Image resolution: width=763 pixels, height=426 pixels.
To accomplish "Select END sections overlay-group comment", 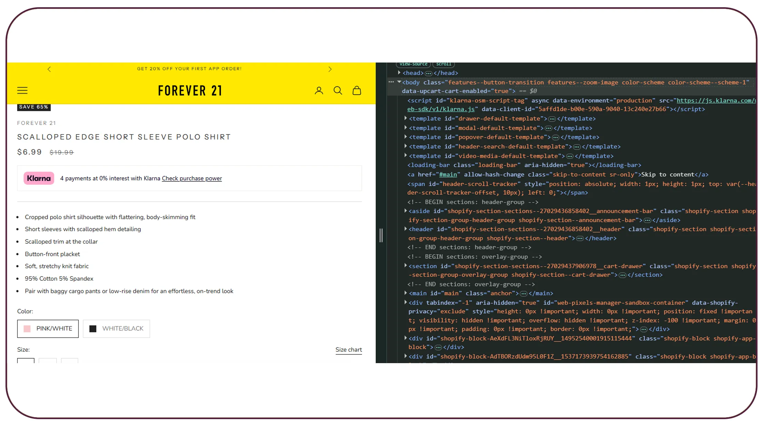I will pos(471,284).
